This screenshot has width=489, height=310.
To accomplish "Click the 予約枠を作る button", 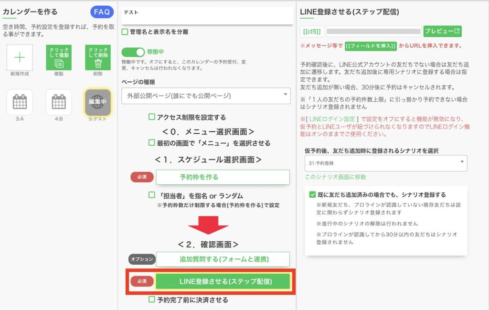I will tap(223, 177).
